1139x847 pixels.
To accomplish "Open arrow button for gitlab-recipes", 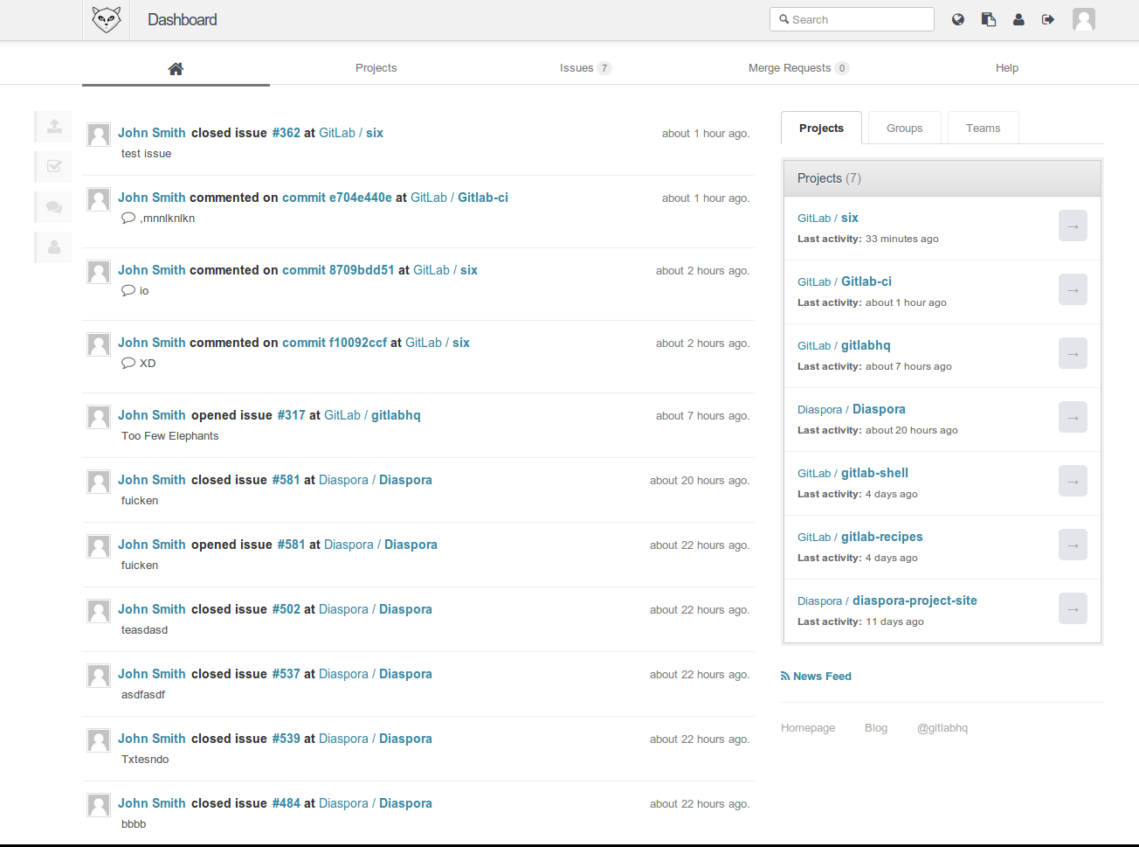I will point(1073,545).
